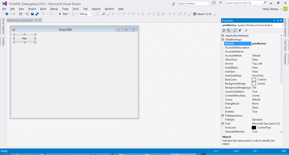289x155 pixels.
Task: Click the Find in Files icon
Action: [x=104, y=14]
